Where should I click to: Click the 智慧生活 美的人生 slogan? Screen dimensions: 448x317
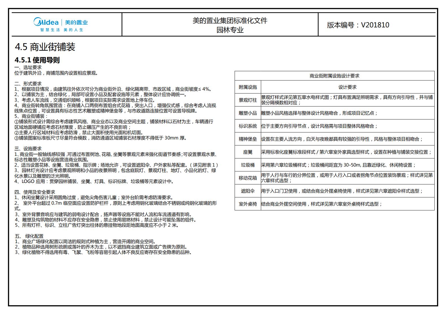click(62, 30)
